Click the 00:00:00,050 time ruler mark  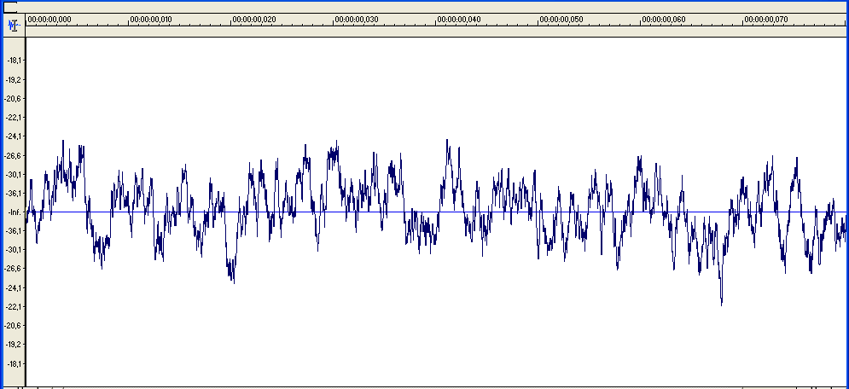(561, 20)
